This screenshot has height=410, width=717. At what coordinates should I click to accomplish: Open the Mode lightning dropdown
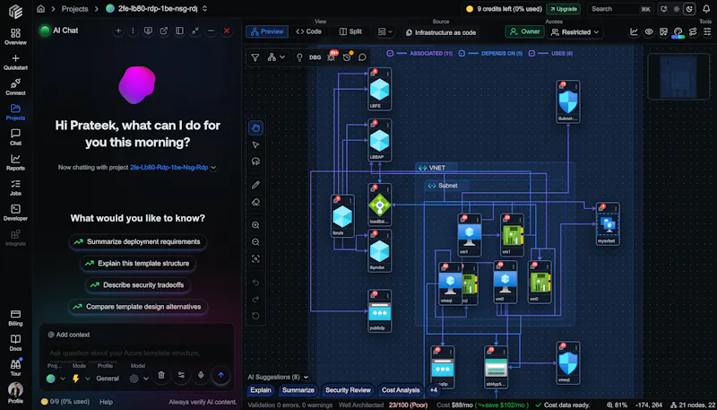(x=81, y=379)
